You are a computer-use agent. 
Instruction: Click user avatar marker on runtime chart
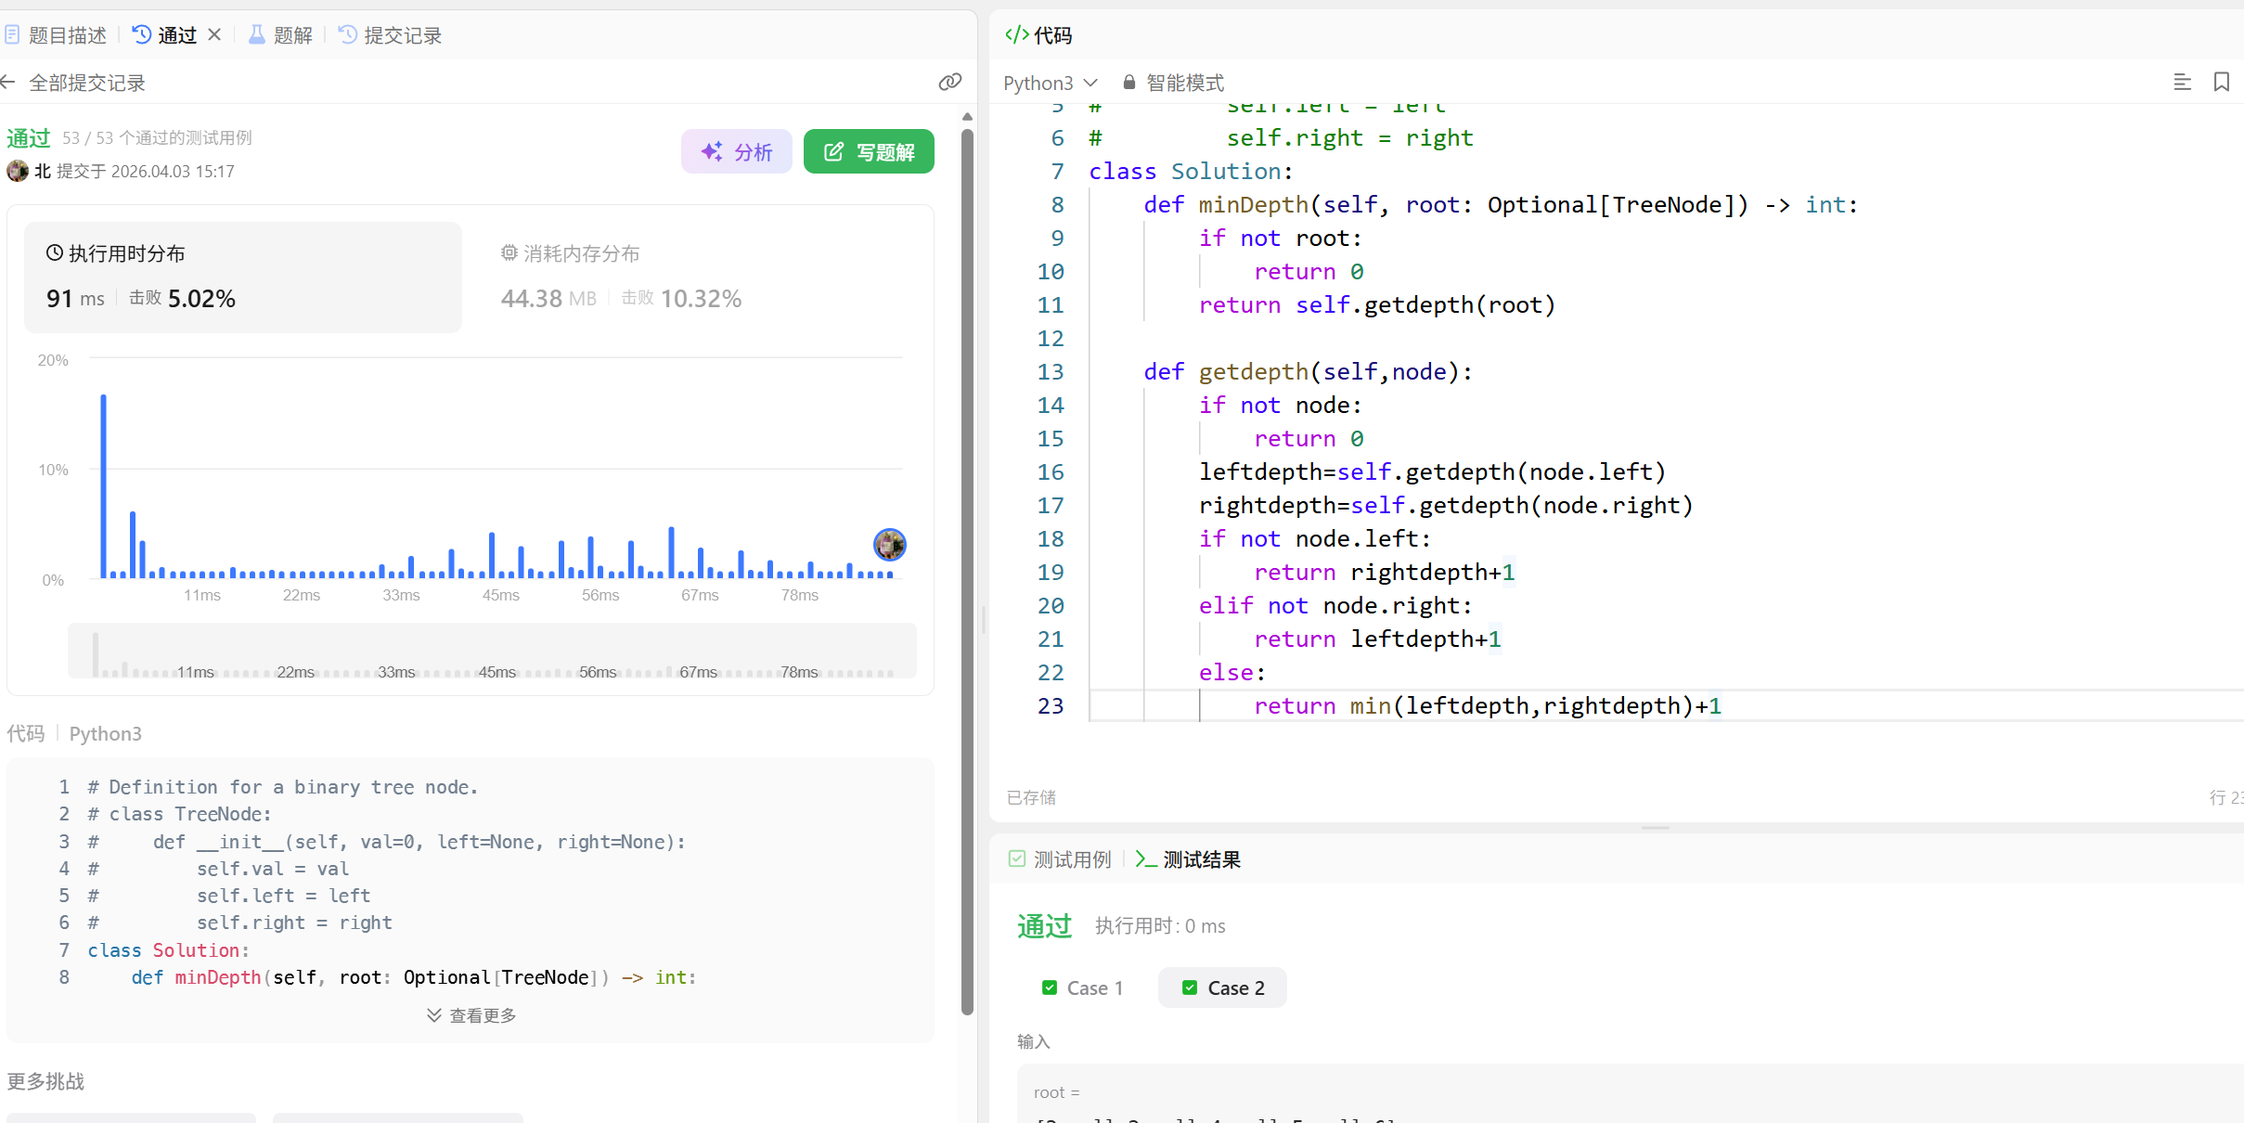tap(889, 545)
